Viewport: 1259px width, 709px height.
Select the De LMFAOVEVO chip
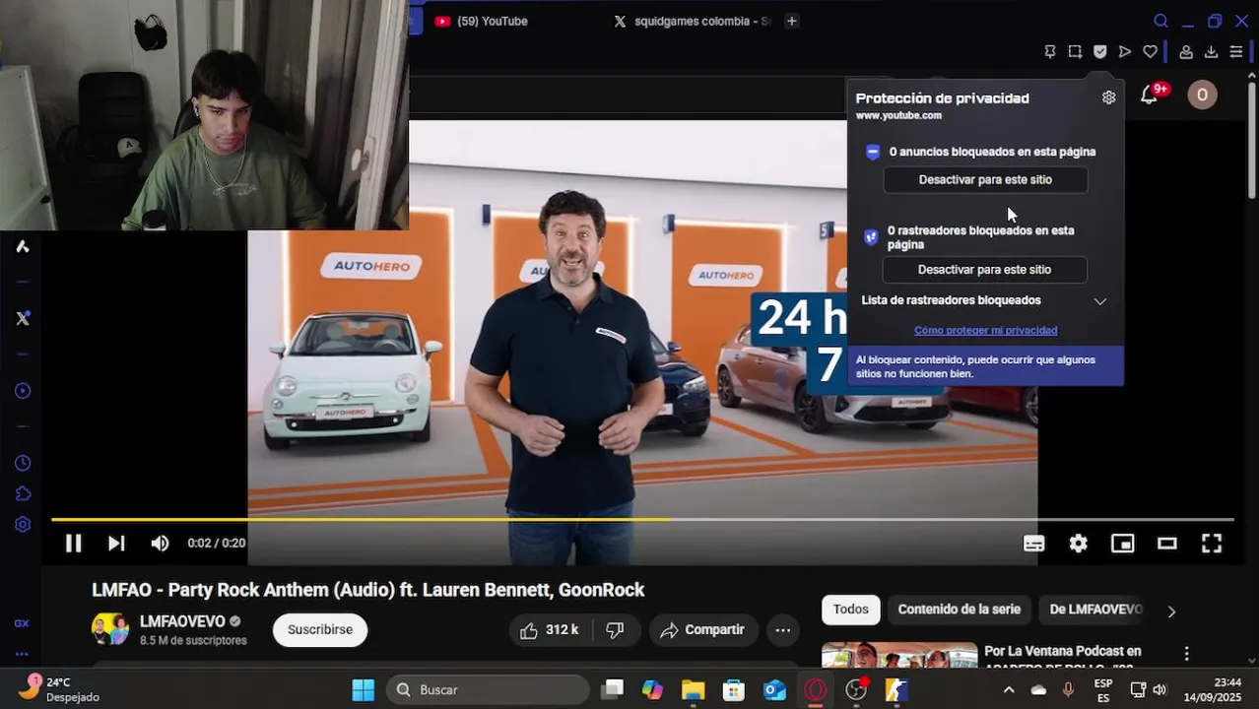1095,610
